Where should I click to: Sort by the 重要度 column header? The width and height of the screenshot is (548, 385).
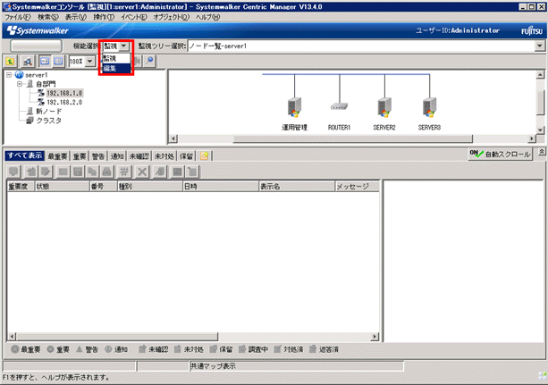(x=21, y=187)
